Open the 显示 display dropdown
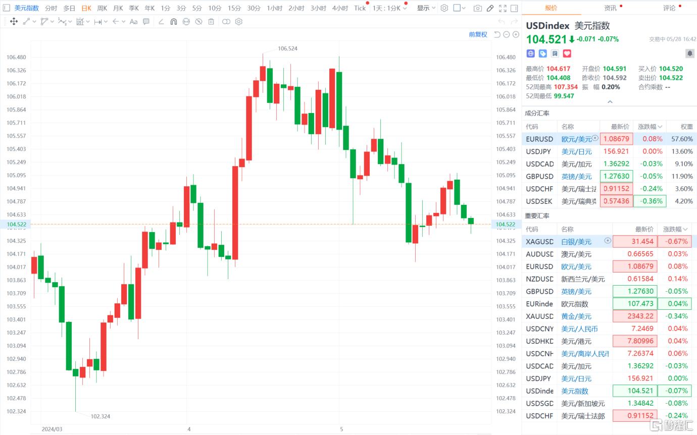Screen dimensions: 697x435 pos(426,8)
